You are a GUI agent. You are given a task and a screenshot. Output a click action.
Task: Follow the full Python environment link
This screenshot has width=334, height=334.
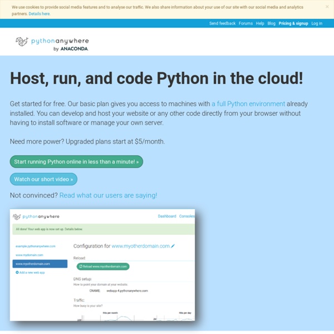248,104
